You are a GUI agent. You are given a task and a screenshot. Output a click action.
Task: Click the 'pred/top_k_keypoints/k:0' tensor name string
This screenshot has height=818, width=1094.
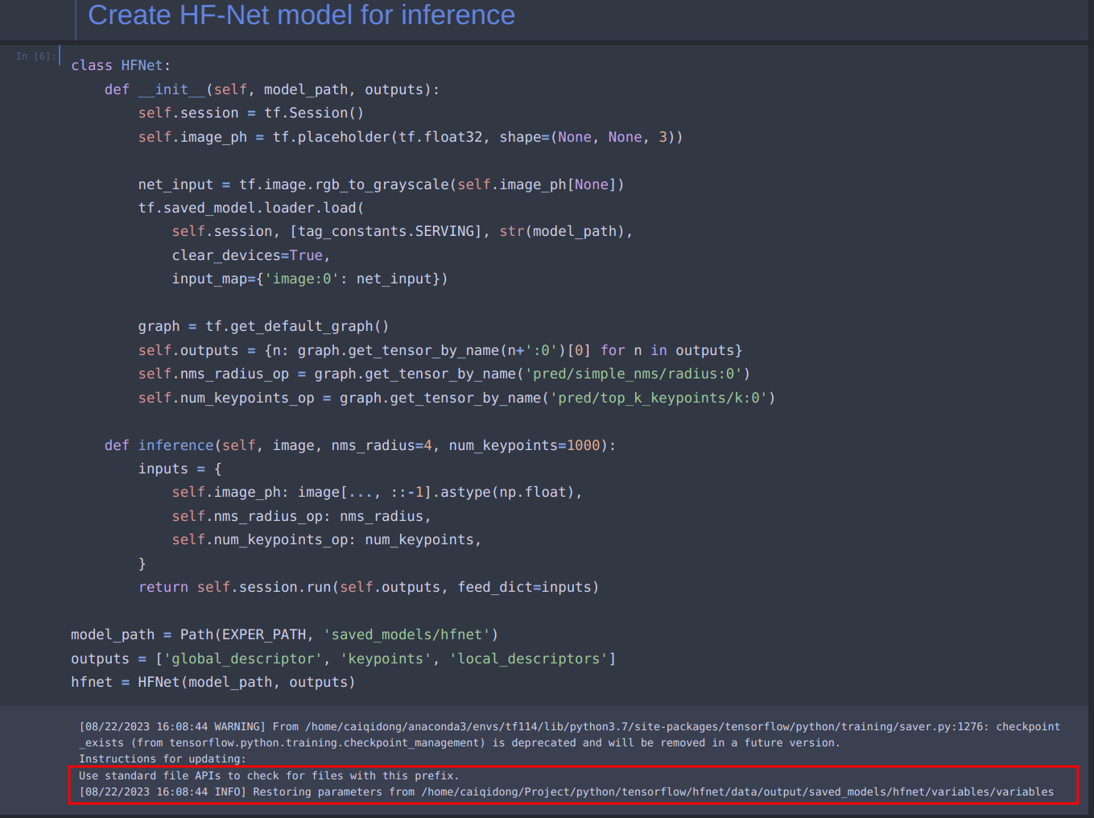point(660,397)
